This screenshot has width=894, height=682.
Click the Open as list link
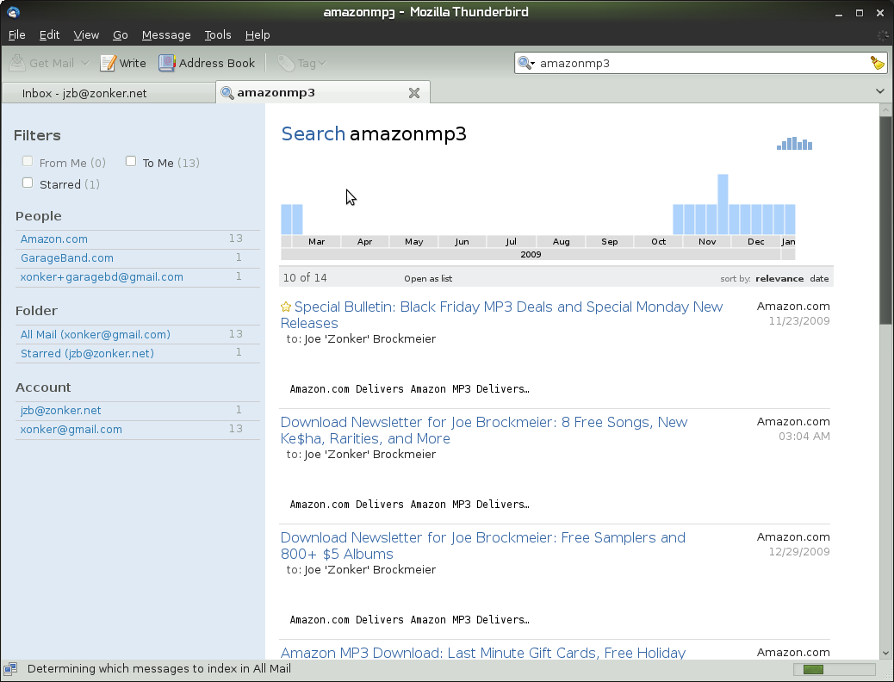[428, 279]
